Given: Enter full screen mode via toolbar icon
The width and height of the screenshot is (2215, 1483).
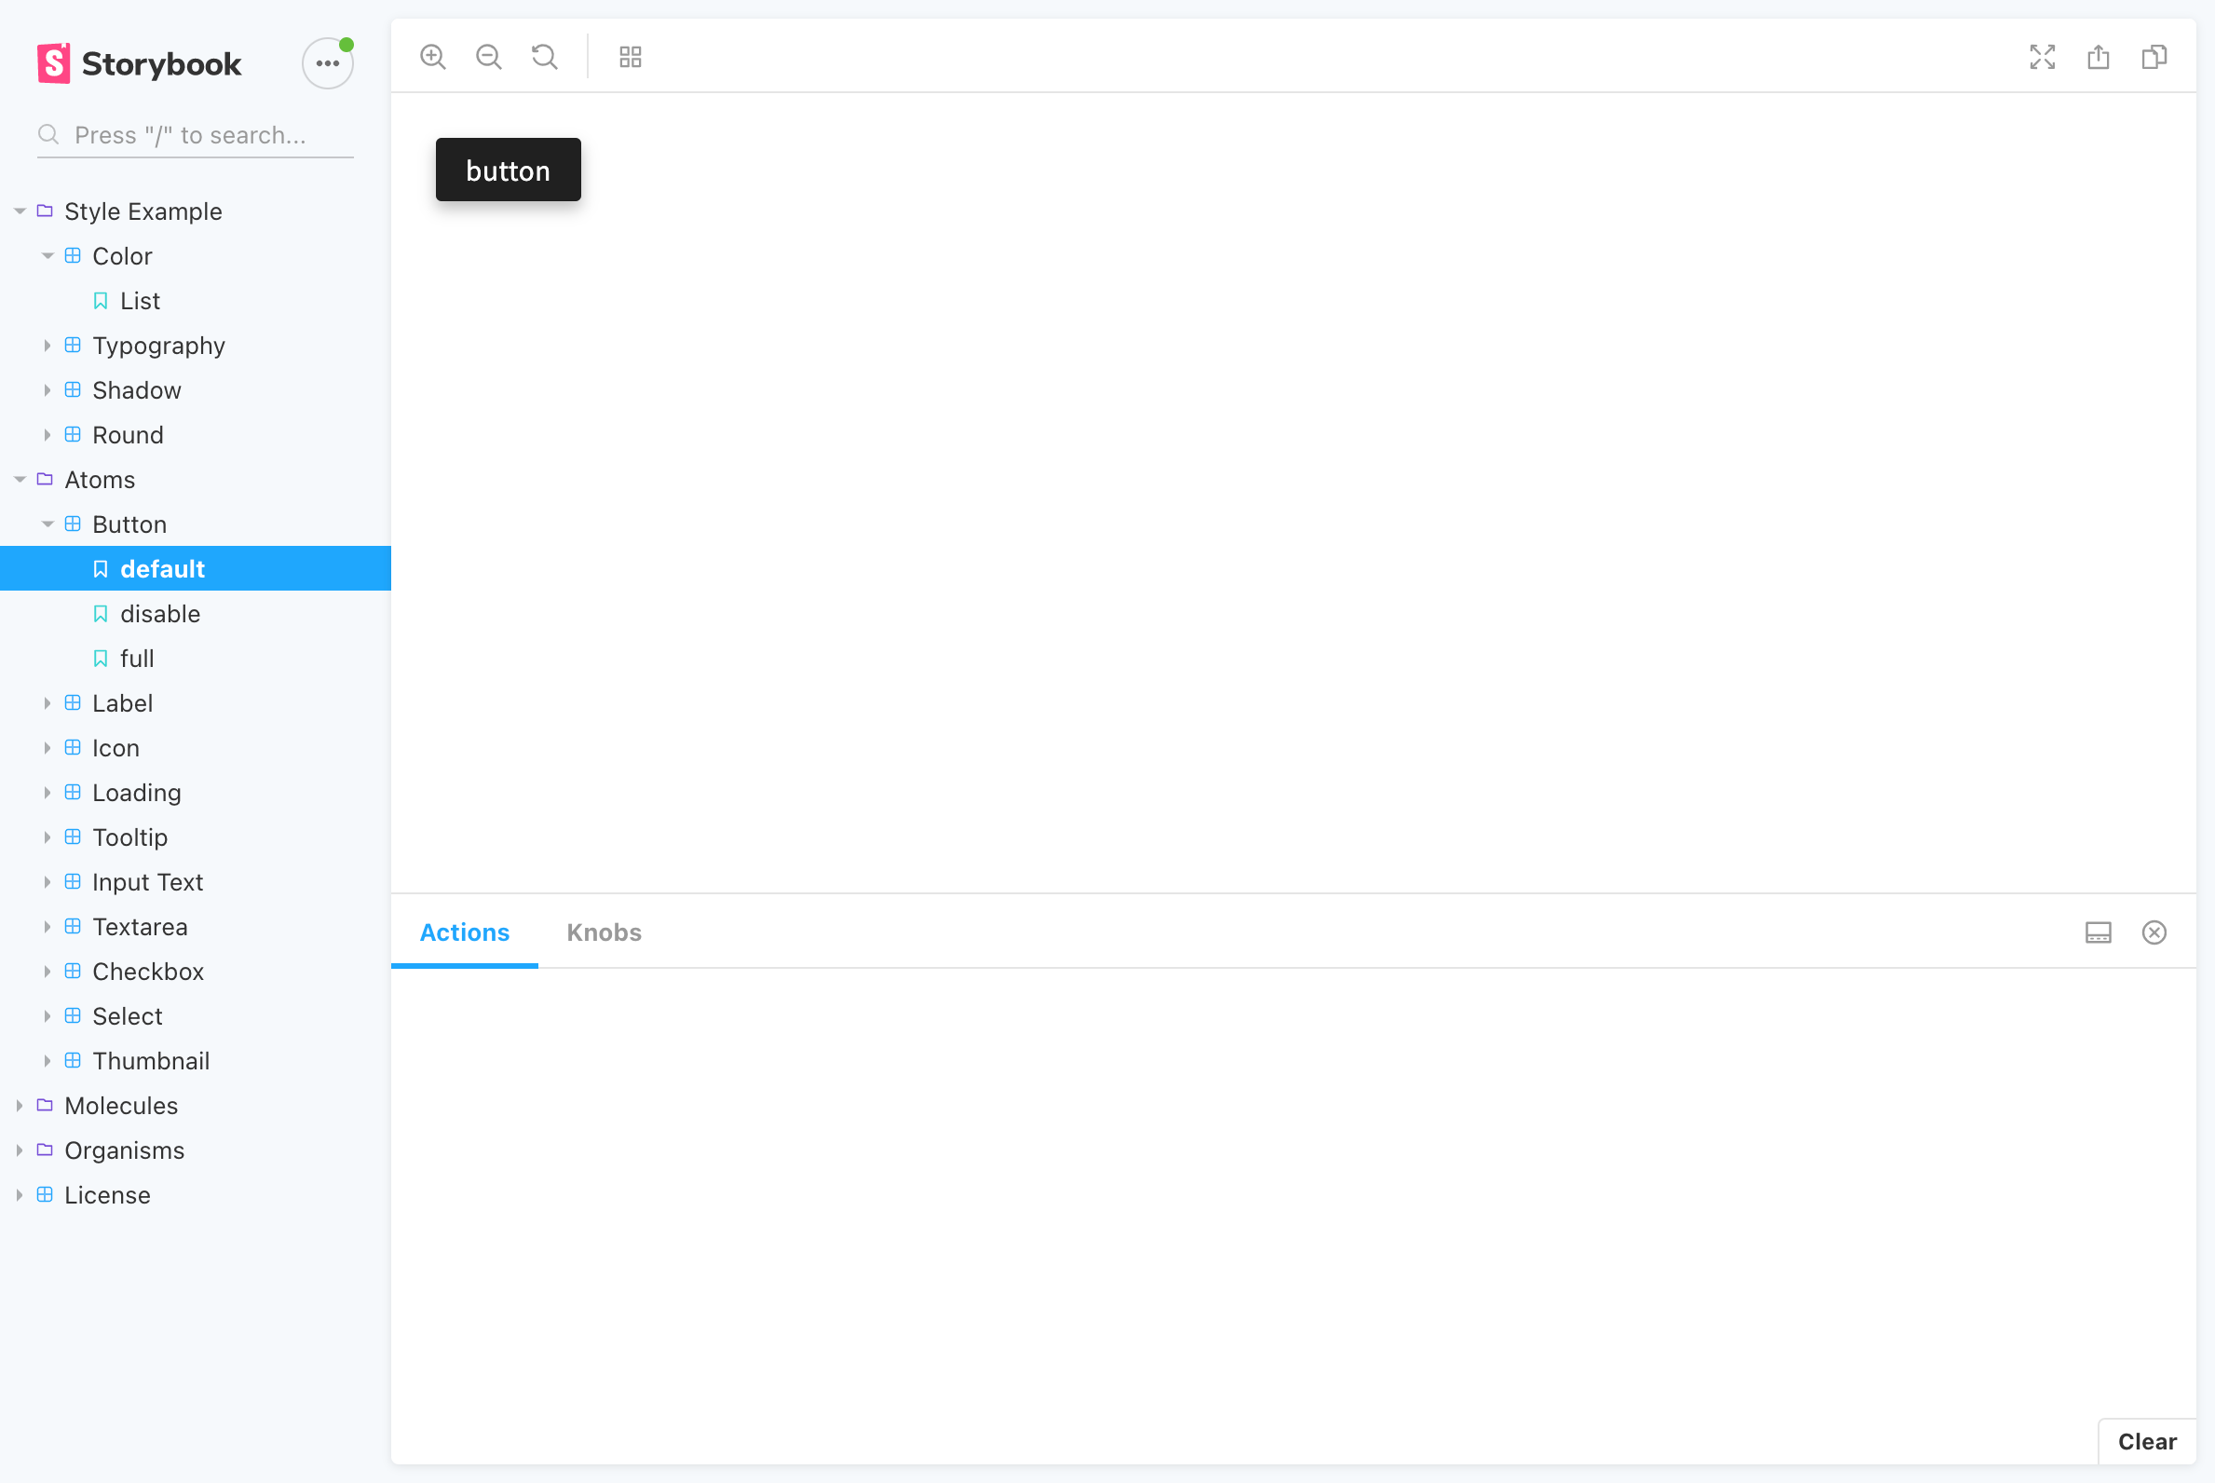Looking at the screenshot, I should pyautogui.click(x=2042, y=57).
